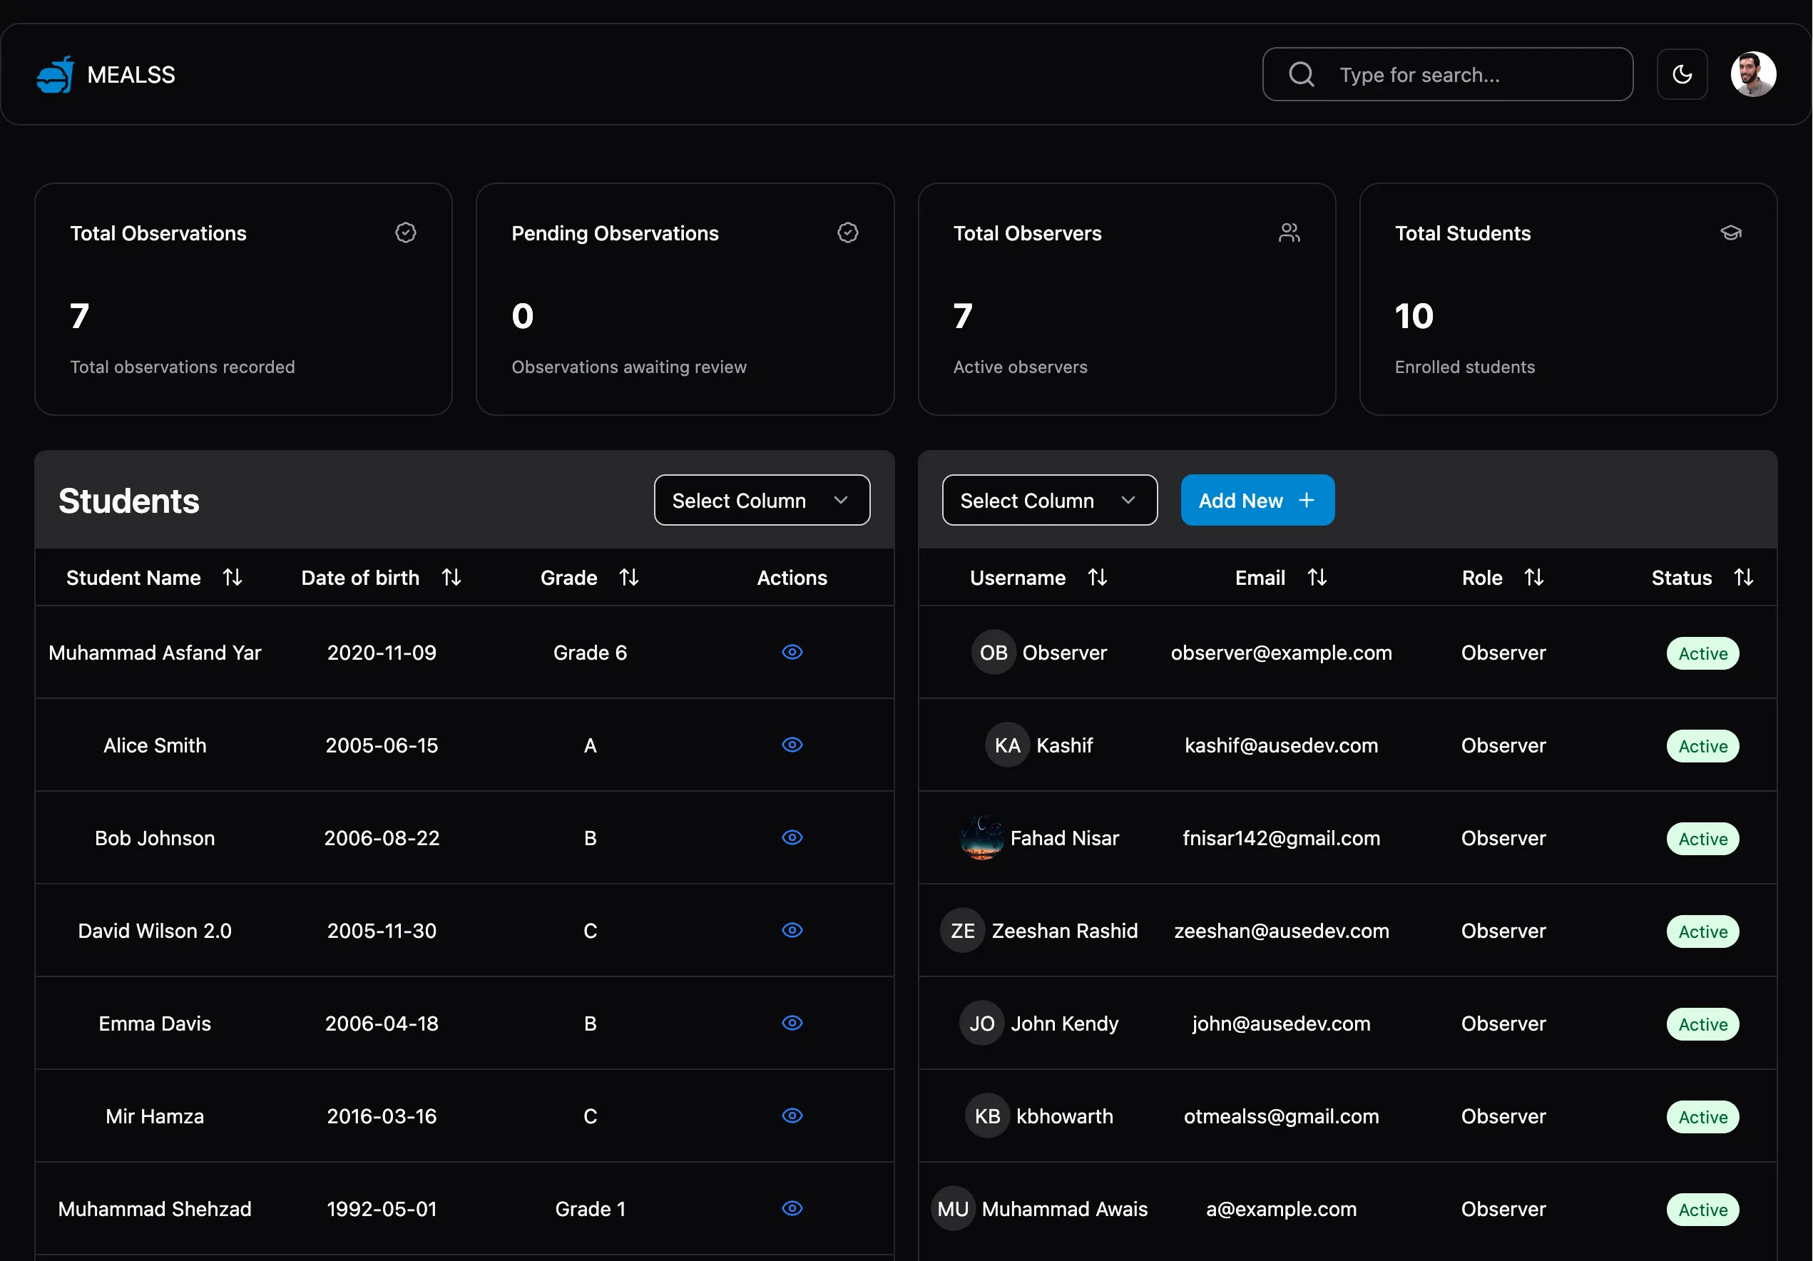Screen dimensions: 1813x1261
Task: Click the MEALSS logo icon
Action: [56, 75]
